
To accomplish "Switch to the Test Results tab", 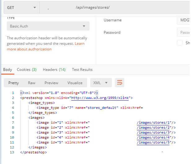I will [x=82, y=70].
